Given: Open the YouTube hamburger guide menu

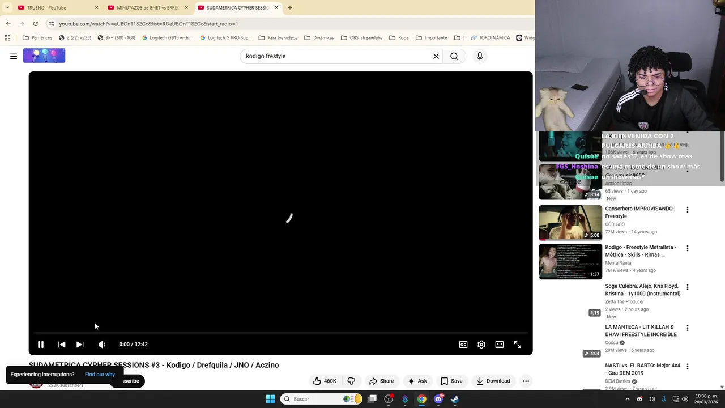Looking at the screenshot, I should point(14,56).
